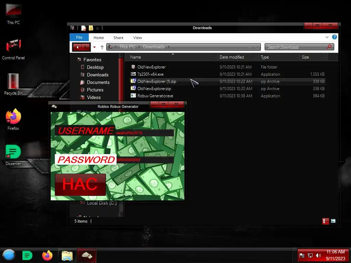Image resolution: width=351 pixels, height=263 pixels.
Task: Click the HAC button
Action: click(80, 185)
